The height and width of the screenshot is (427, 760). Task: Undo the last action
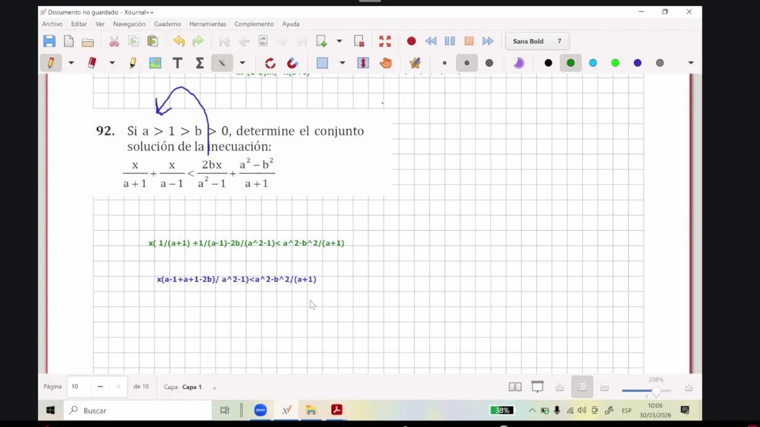pyautogui.click(x=179, y=42)
